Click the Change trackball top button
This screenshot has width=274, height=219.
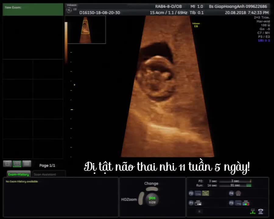coord(152,189)
